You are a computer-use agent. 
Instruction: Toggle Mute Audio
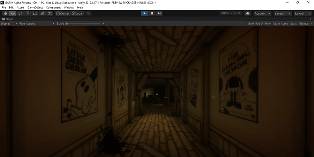(x=281, y=24)
